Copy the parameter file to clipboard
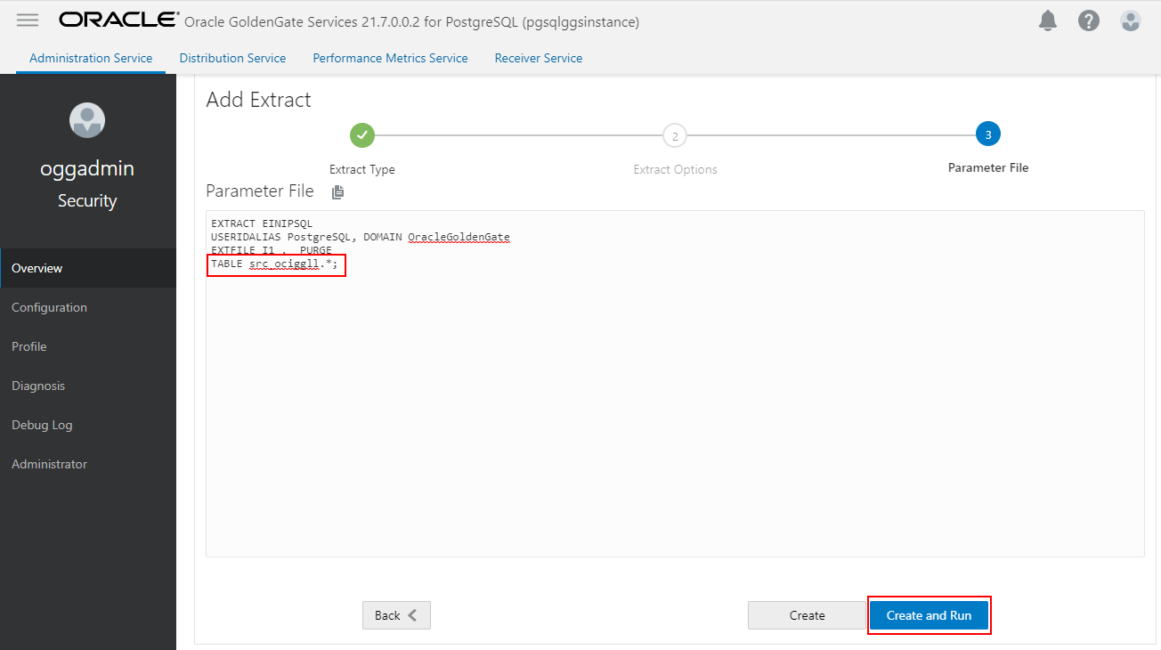 point(337,191)
